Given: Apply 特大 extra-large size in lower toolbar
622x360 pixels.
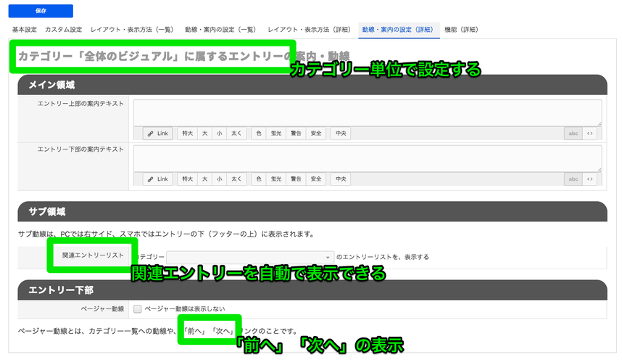Looking at the screenshot, I should (187, 179).
